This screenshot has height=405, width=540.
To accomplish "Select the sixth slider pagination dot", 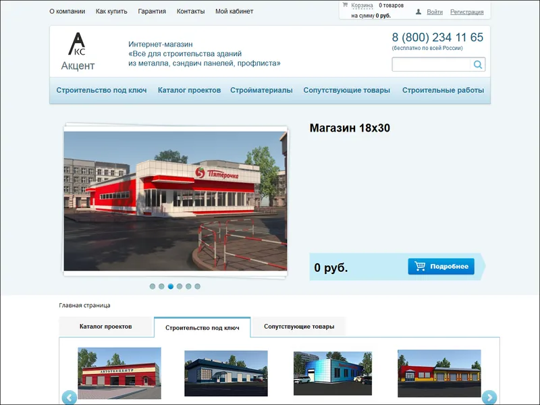I will point(197,286).
